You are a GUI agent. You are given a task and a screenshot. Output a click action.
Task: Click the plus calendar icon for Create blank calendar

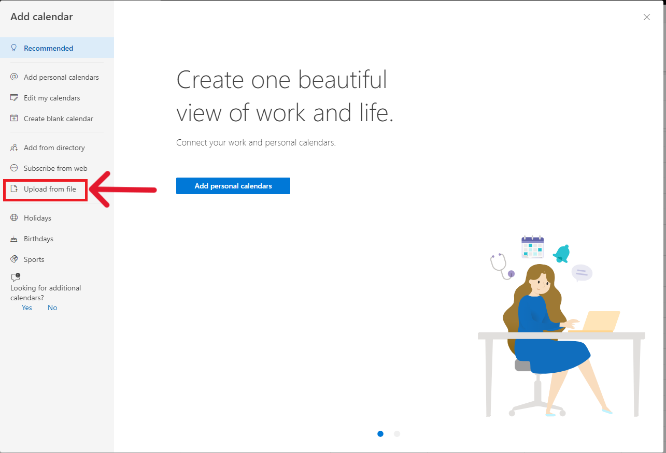[x=14, y=118]
